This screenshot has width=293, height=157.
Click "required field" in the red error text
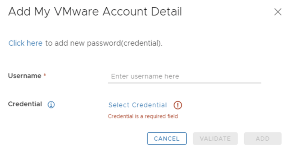pos(165,116)
